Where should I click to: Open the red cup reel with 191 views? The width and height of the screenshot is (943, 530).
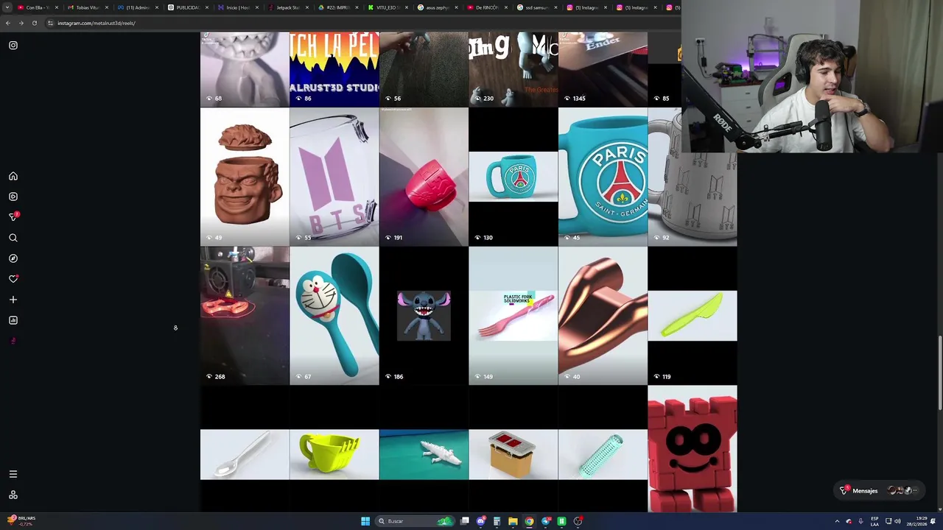click(424, 177)
